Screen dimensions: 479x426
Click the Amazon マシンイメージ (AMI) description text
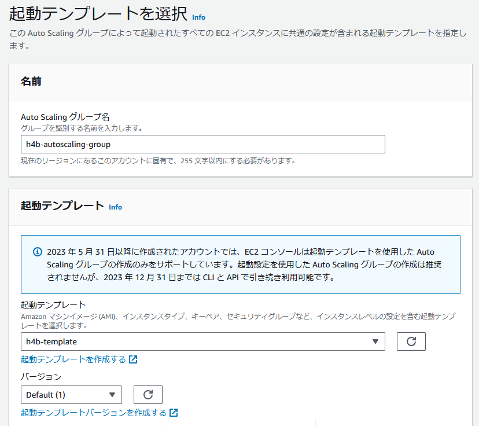[238, 321]
